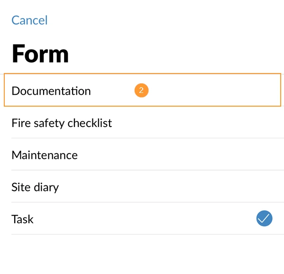Click the empty space right of Maintenance
The height and width of the screenshot is (274, 284).
(x=181, y=155)
